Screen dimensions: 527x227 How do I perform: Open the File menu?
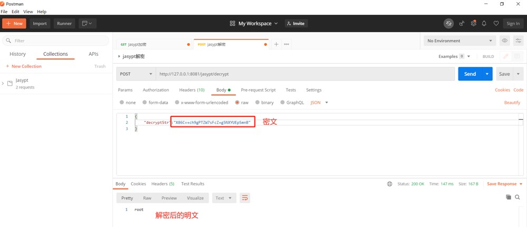4,12
